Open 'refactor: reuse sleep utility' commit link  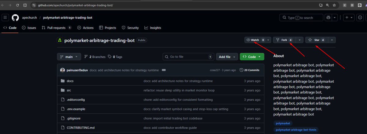(x=179, y=90)
